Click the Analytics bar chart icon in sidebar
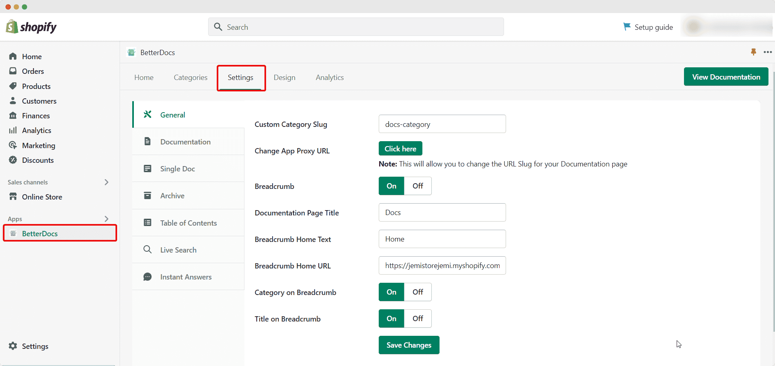Viewport: 775px width, 366px height. click(13, 130)
